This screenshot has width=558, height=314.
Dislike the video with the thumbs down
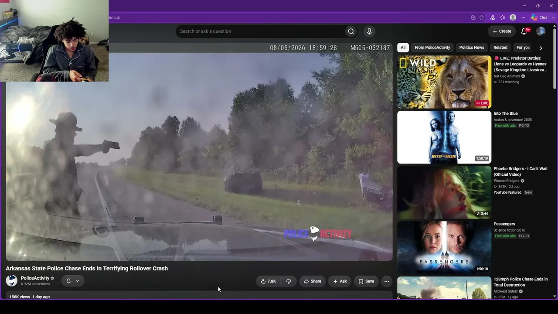[x=289, y=281]
